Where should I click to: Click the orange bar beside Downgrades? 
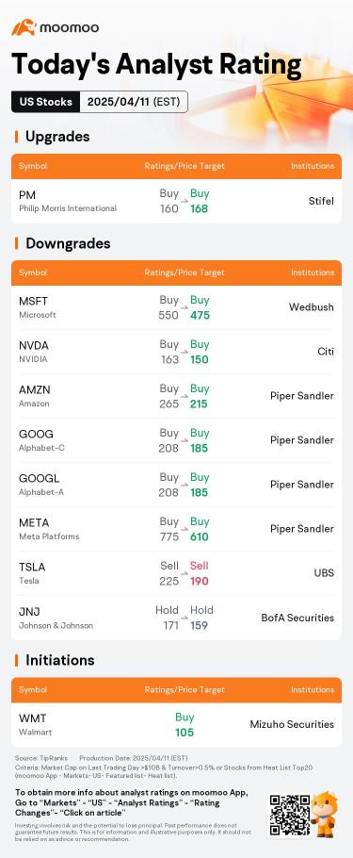(x=16, y=243)
